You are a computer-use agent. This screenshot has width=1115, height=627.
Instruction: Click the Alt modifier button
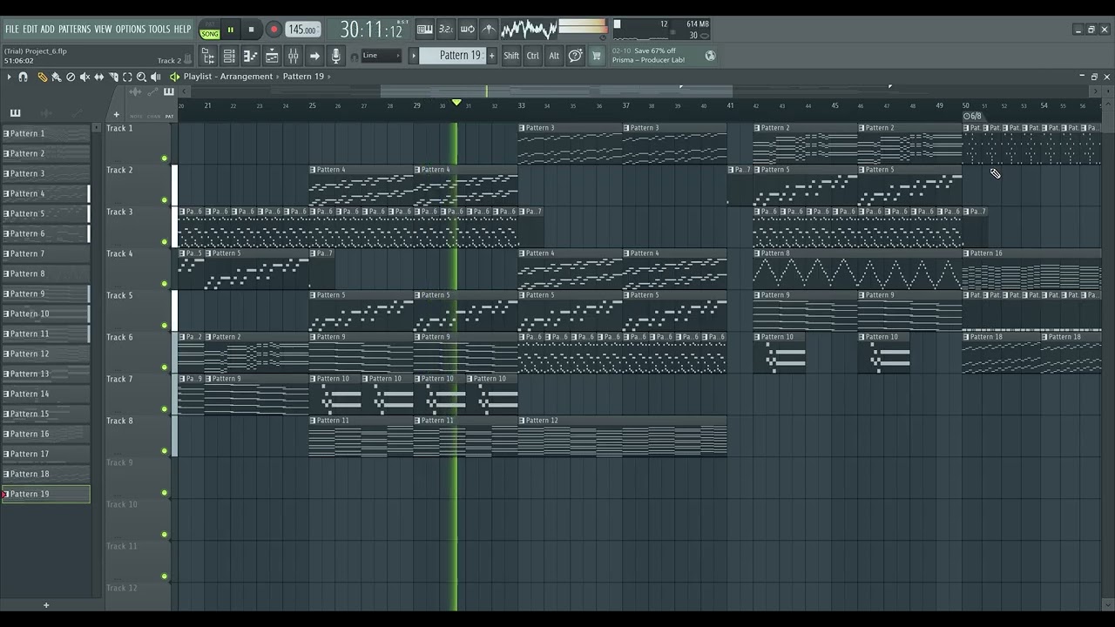pos(554,56)
